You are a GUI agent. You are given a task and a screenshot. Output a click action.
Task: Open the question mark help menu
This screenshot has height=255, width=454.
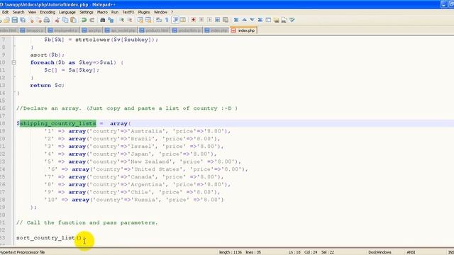[x=172, y=12]
